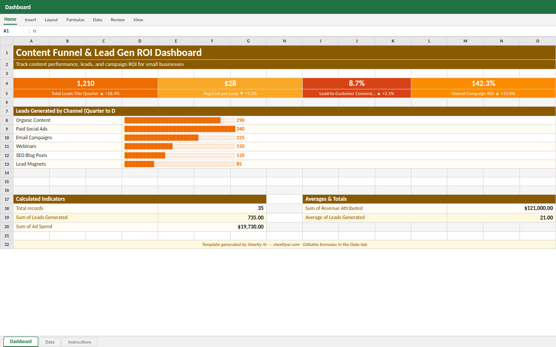Click the 735.00 leads sum value
The height and width of the screenshot is (347, 556).
coord(212,217)
